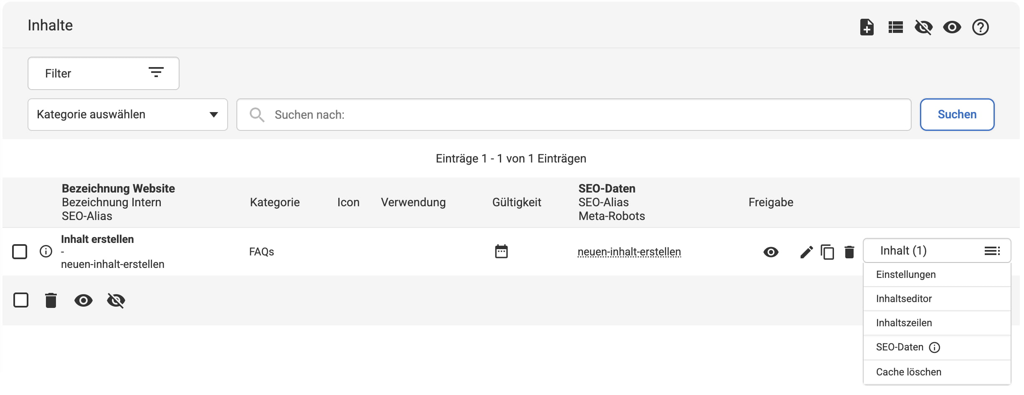Hide all content via header crossed-eye icon
1024x395 pixels.
pos(923,27)
